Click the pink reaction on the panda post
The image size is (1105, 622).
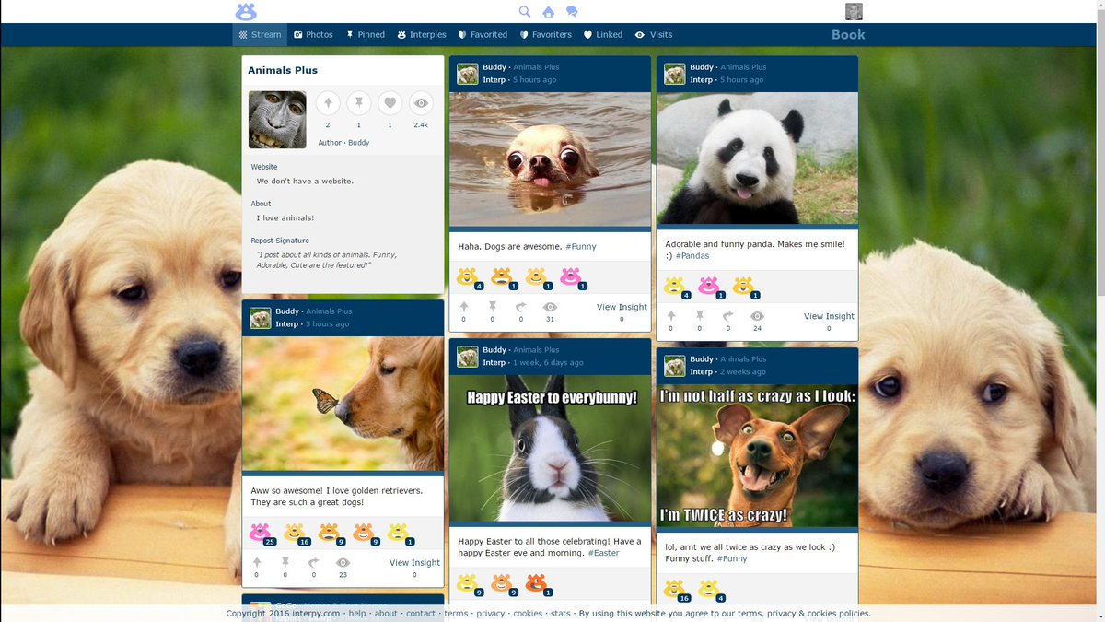[708, 287]
